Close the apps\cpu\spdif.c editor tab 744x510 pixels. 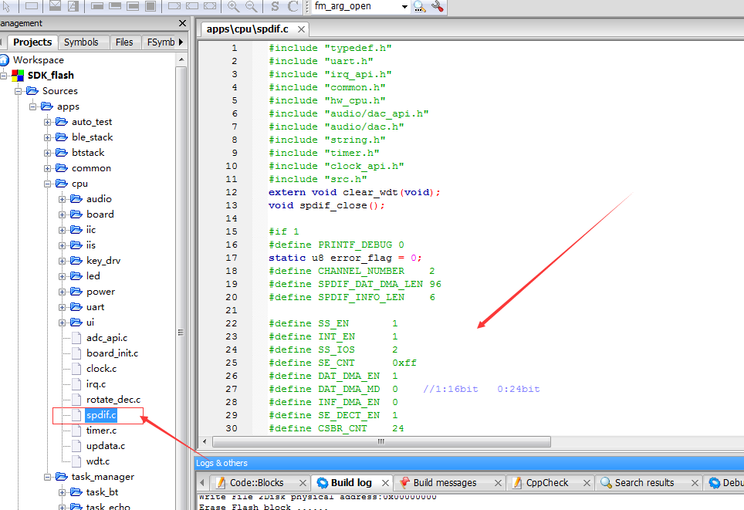301,29
